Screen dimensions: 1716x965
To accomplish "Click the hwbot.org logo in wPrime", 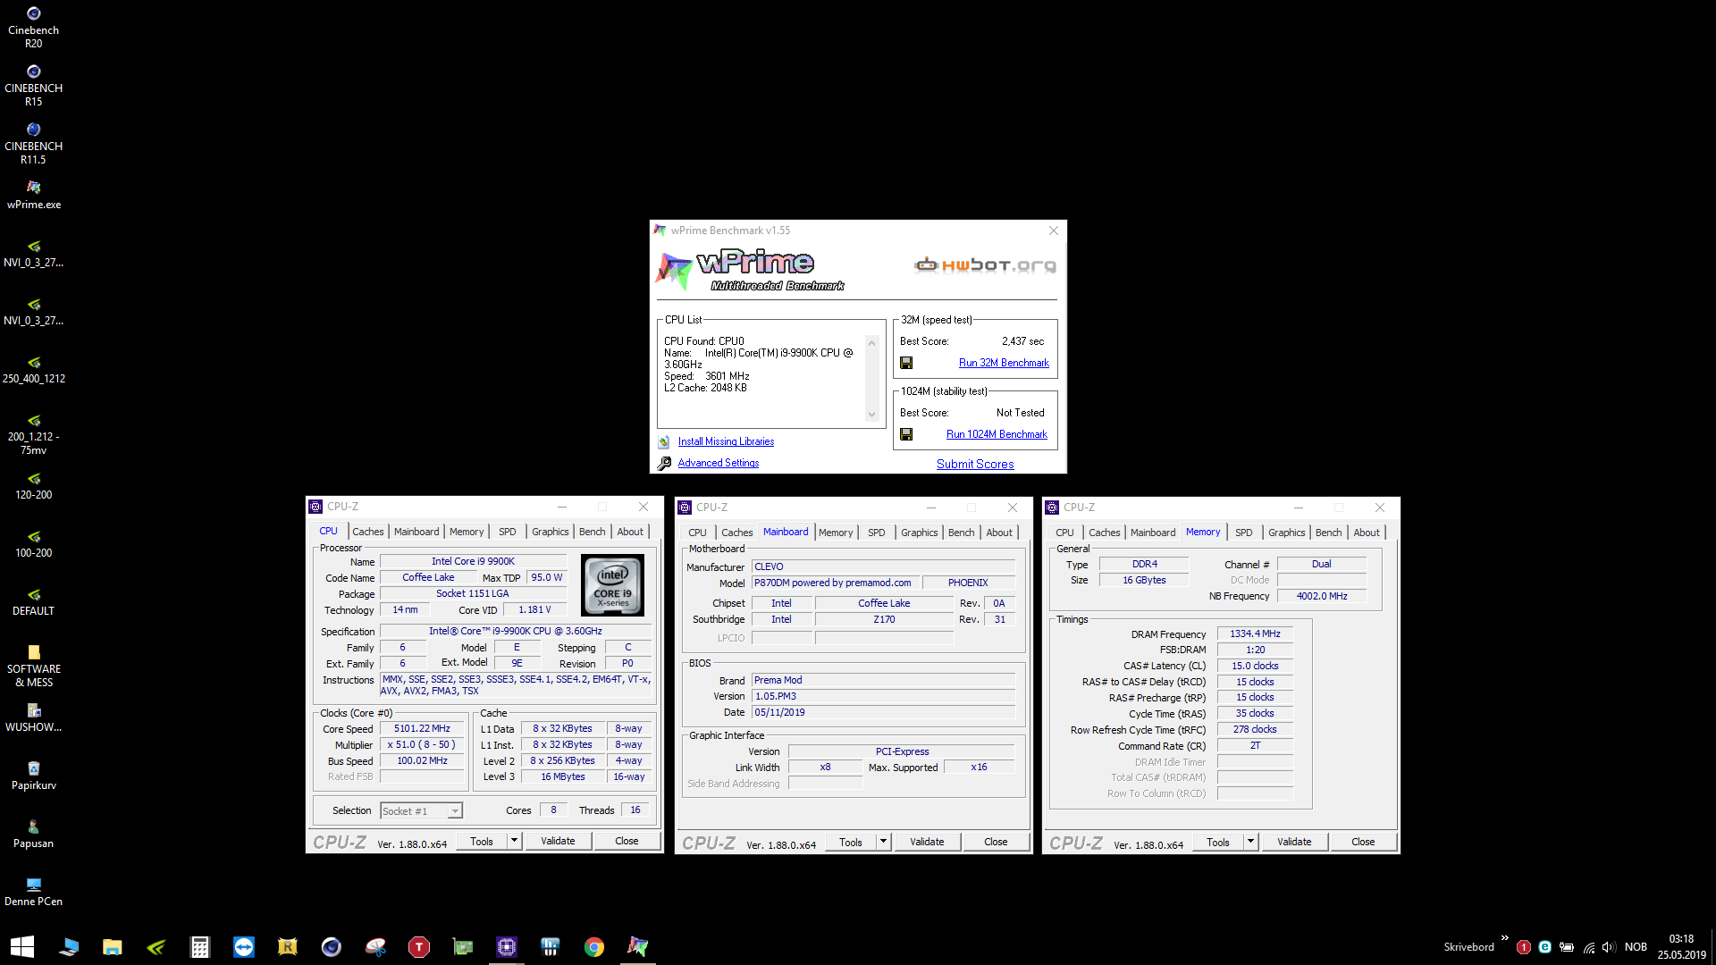I will pos(985,265).
